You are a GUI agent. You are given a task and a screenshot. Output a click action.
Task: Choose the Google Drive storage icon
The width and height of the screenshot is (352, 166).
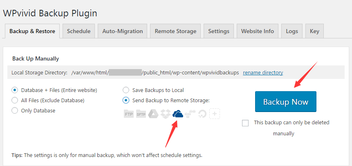coord(153,114)
